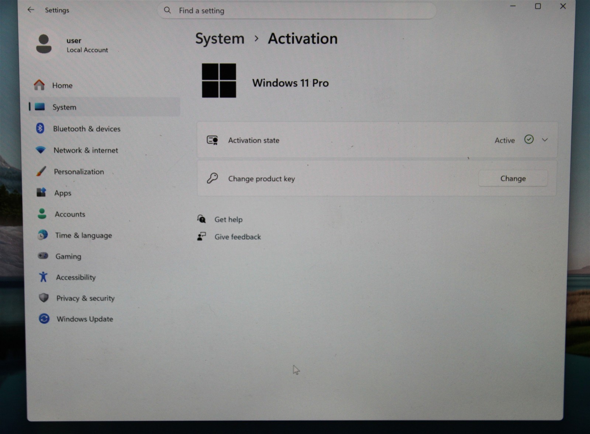Click System in the breadcrumb
This screenshot has width=590, height=434.
tap(220, 38)
